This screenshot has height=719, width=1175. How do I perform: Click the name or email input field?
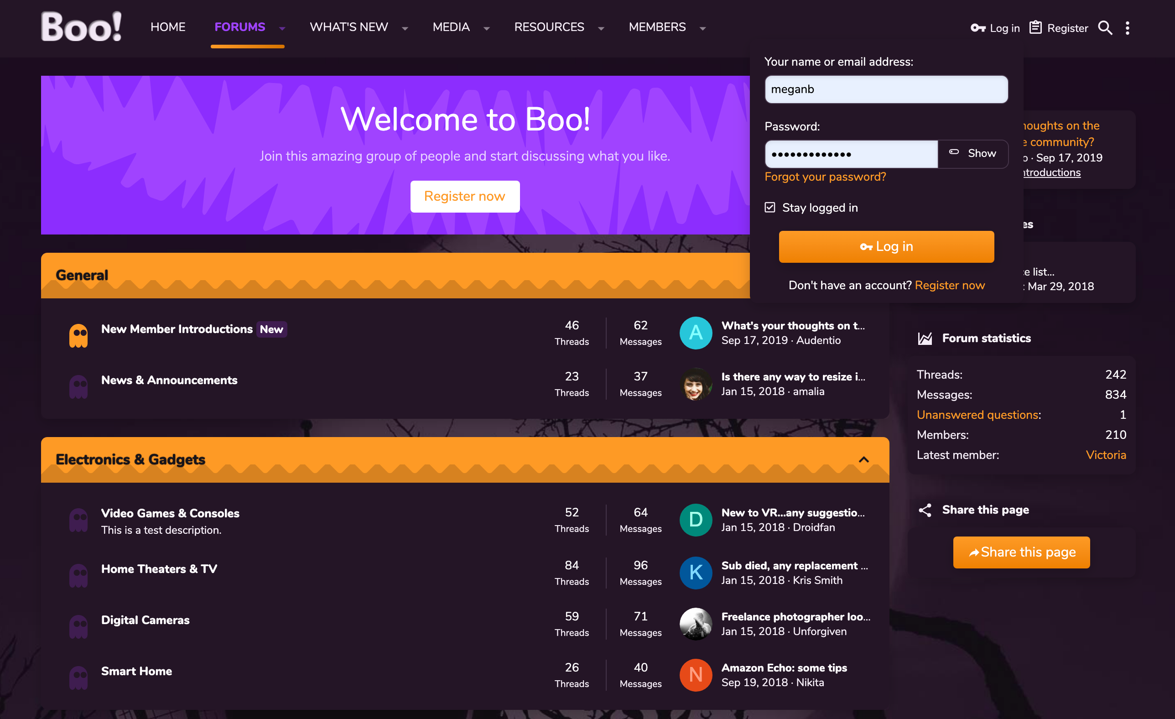click(x=886, y=89)
